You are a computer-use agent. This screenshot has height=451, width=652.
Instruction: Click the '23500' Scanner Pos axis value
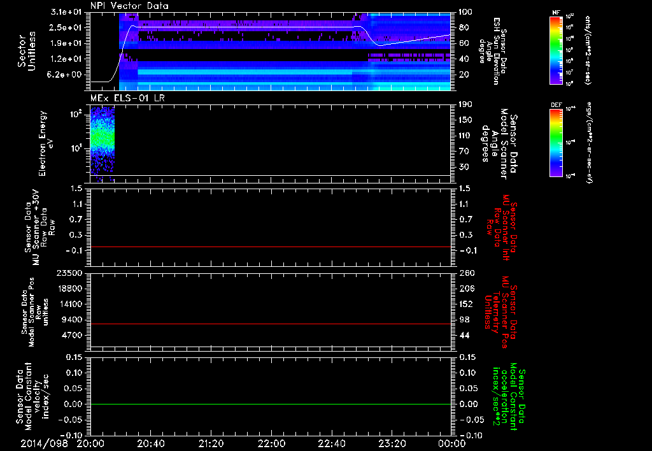click(69, 273)
